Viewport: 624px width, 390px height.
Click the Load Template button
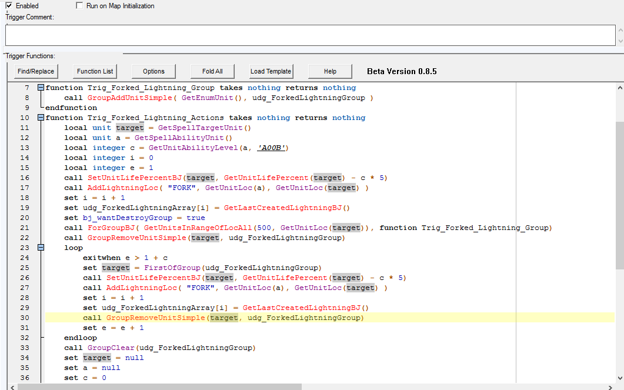click(x=271, y=71)
